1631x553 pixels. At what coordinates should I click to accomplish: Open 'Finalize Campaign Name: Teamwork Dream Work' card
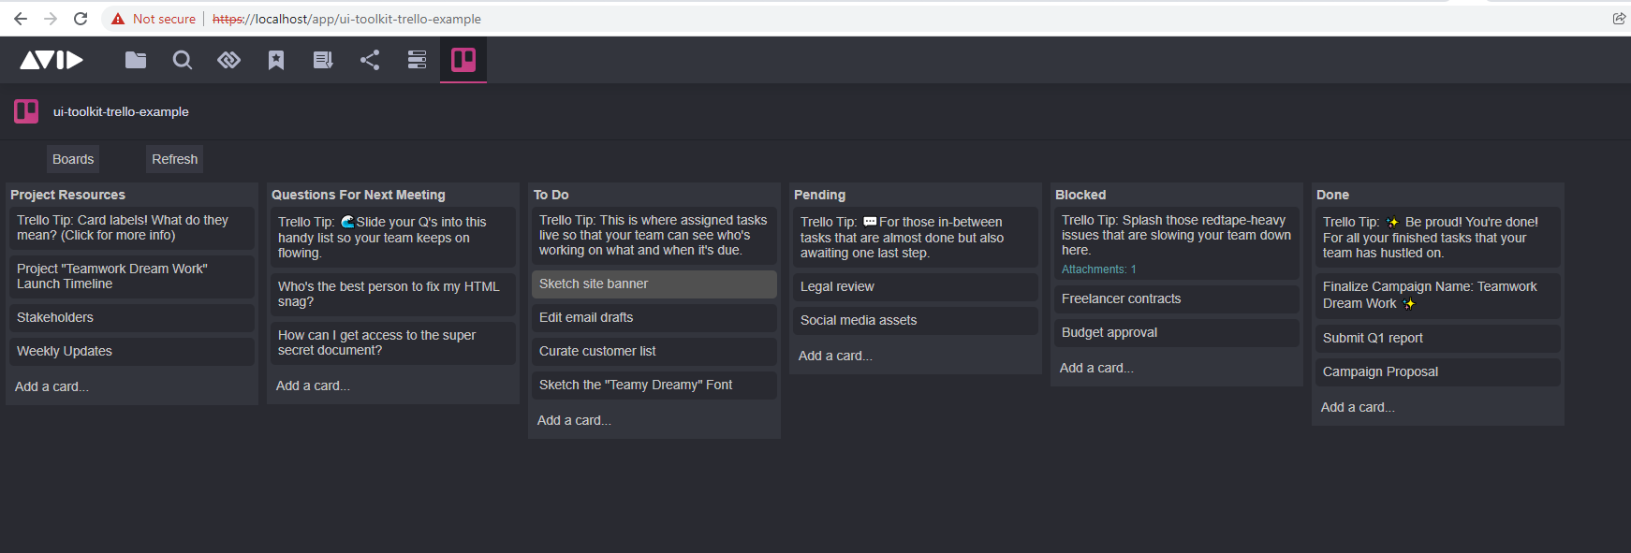pos(1438,296)
